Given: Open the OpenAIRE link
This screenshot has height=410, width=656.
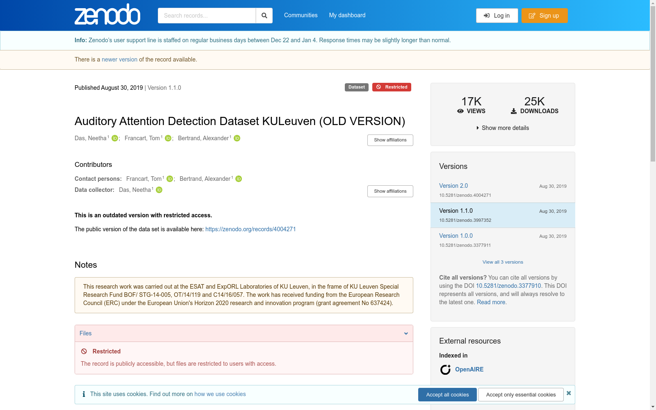Looking at the screenshot, I should (469, 369).
